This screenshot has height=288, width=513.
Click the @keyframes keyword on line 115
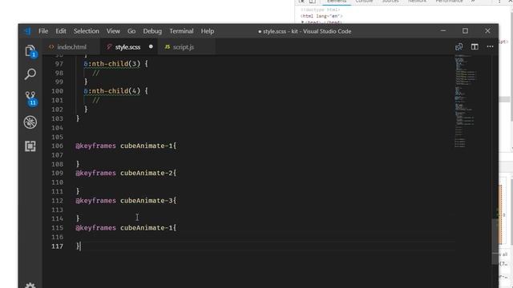coord(95,228)
